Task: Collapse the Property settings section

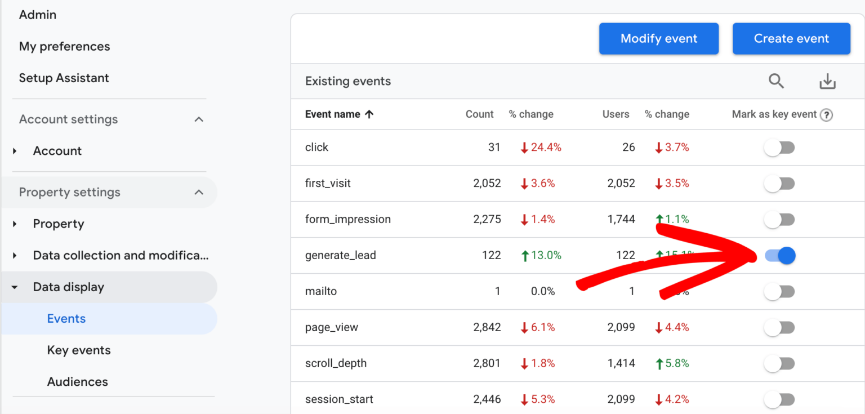Action: 198,192
